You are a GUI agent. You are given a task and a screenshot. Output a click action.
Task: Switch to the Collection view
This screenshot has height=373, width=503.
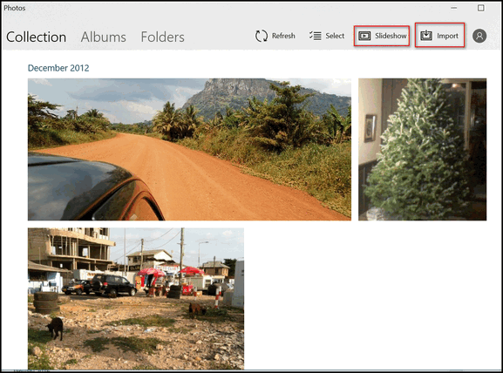click(x=37, y=37)
